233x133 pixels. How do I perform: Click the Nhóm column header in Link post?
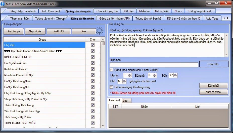(x=147, y=107)
